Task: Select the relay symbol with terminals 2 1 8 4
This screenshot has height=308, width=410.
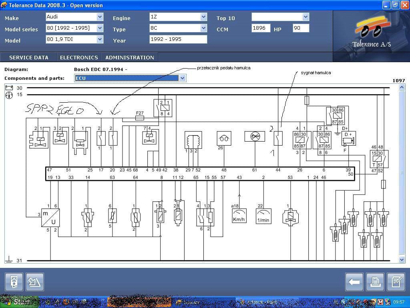Action: pyautogui.click(x=163, y=108)
